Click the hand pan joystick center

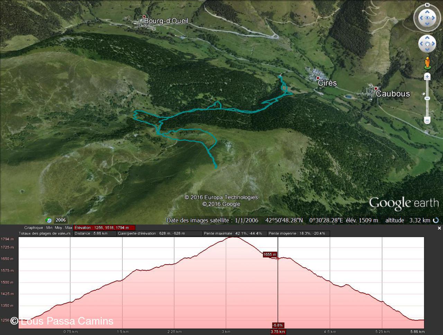click(x=427, y=44)
